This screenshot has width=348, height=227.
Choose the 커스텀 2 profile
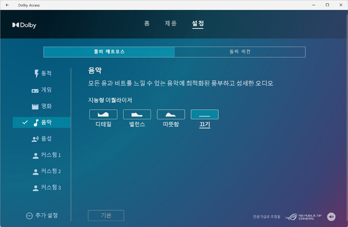coord(42,171)
